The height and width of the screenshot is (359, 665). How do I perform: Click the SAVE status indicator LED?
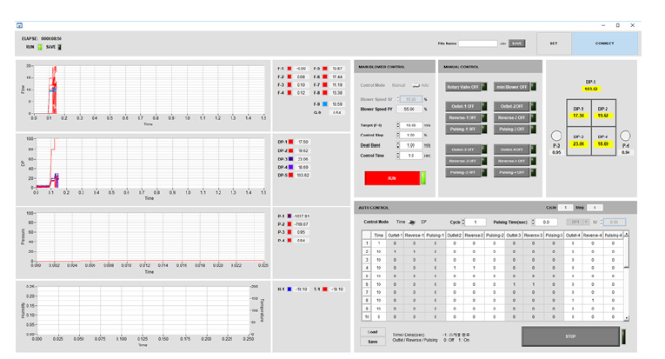pyautogui.click(x=60, y=47)
